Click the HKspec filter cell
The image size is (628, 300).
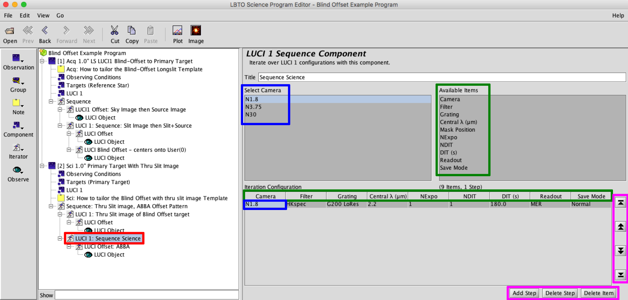[306, 204]
